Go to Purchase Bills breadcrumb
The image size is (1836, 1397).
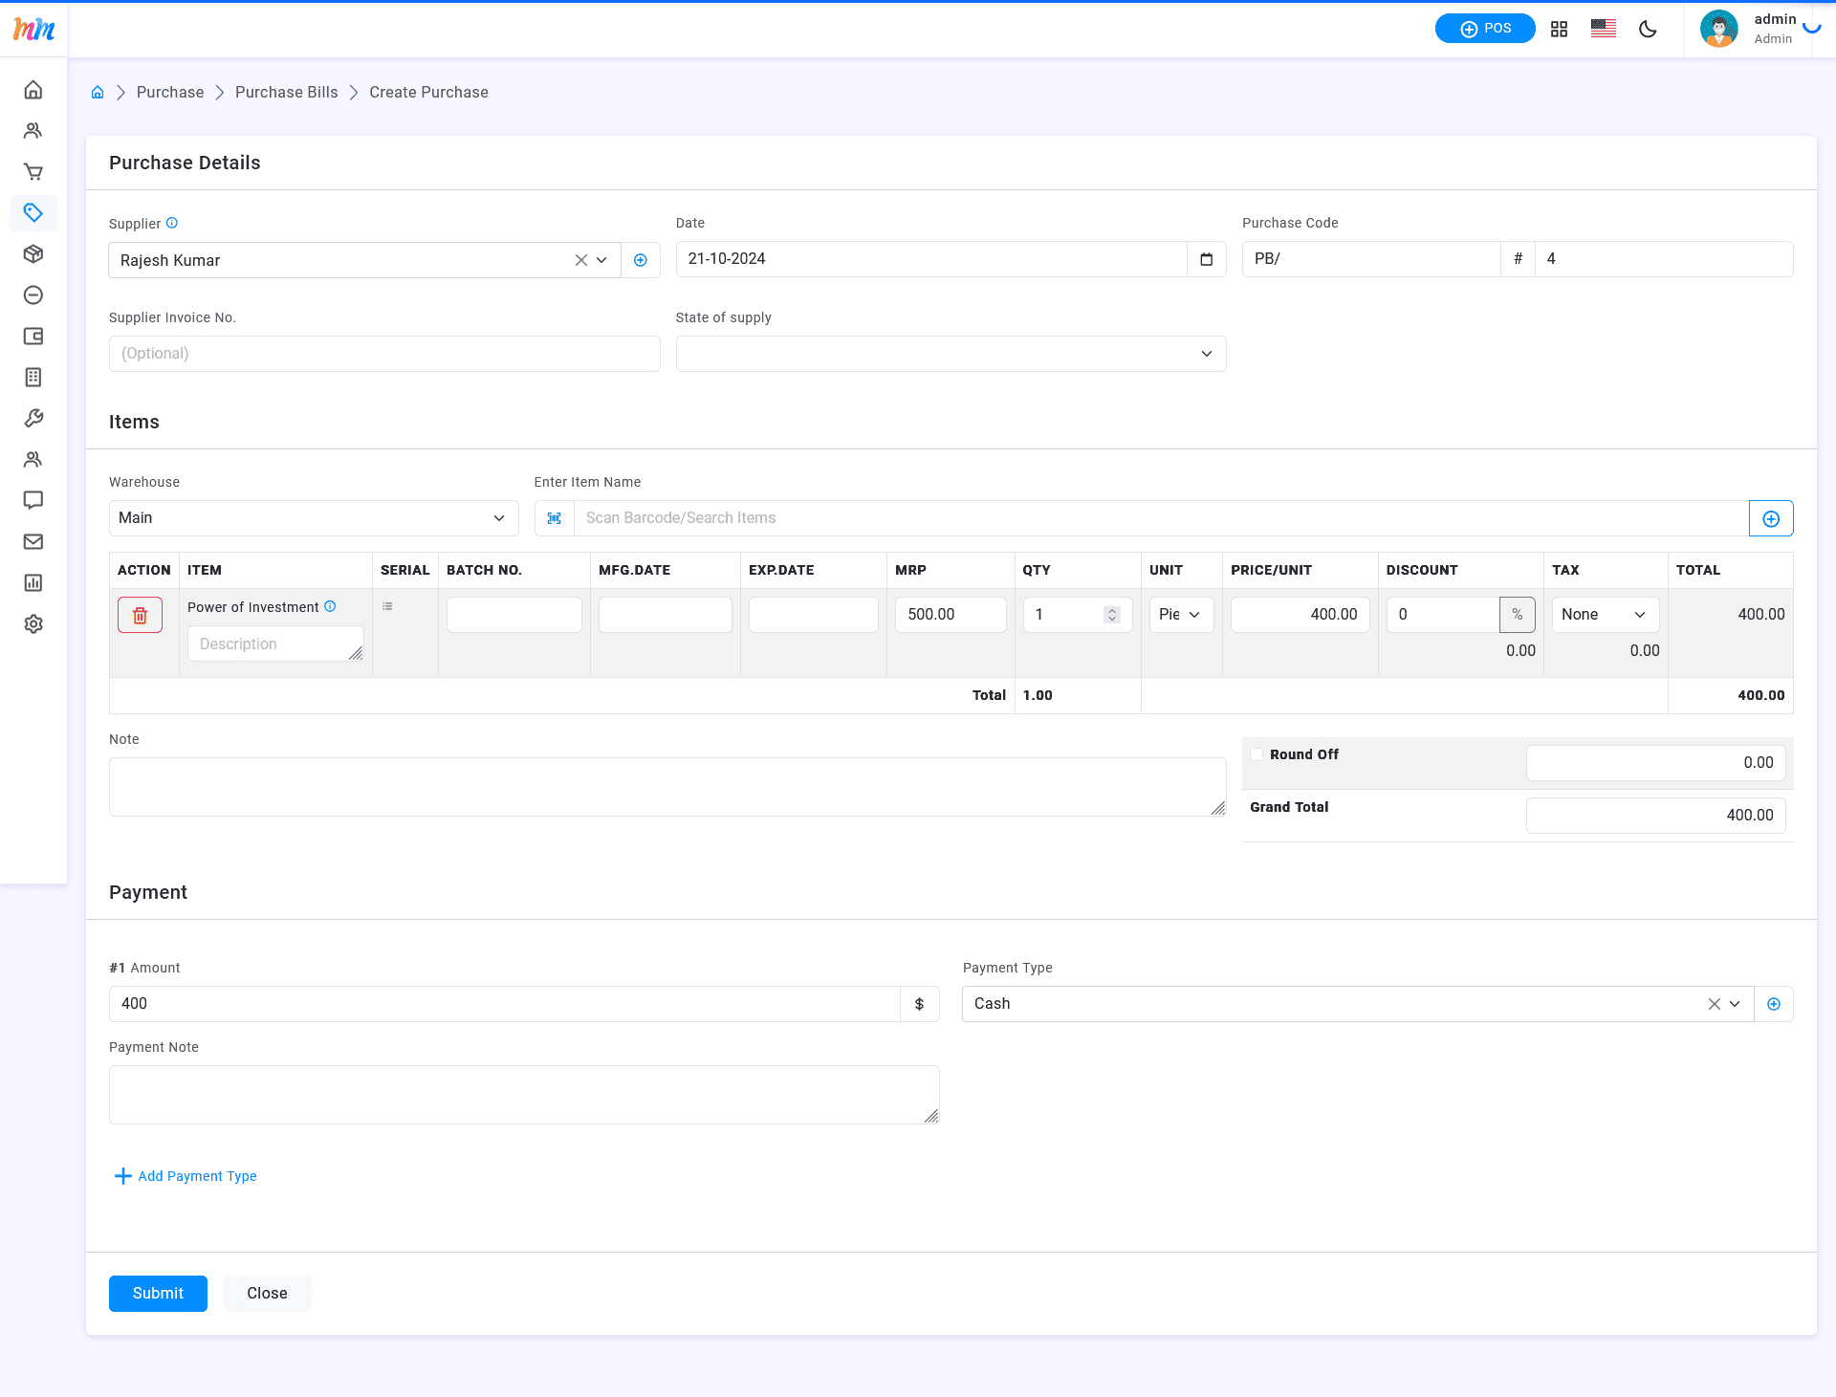pos(286,93)
